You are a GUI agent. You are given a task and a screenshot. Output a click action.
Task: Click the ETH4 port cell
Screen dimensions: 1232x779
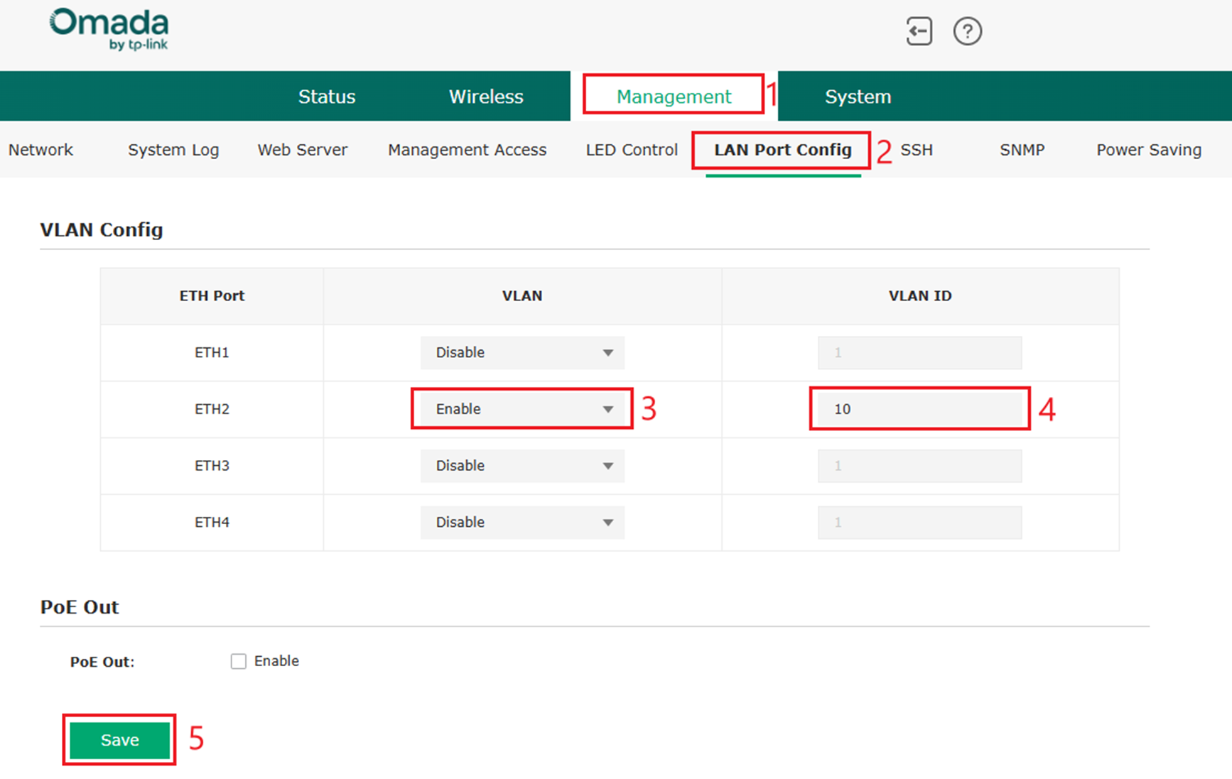pos(212,522)
